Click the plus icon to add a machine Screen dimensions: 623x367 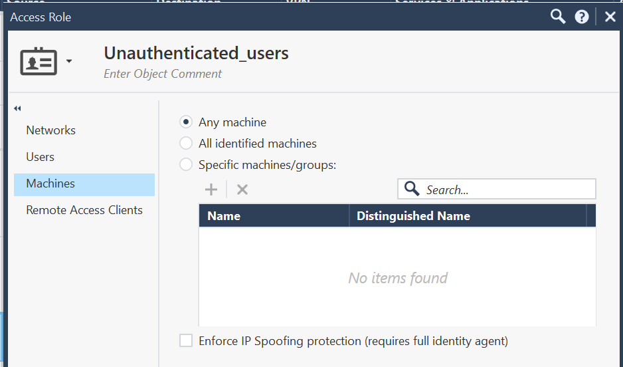click(x=211, y=189)
